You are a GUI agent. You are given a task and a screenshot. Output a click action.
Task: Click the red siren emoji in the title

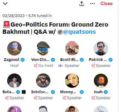click(x=7, y=24)
